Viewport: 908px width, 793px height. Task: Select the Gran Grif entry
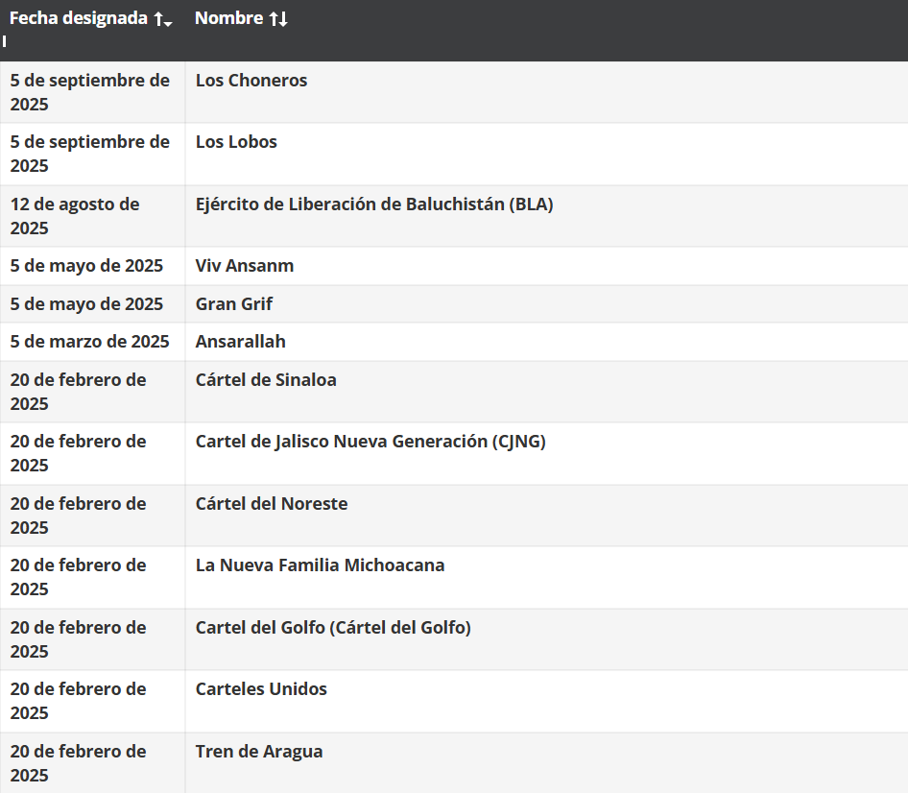click(x=234, y=304)
